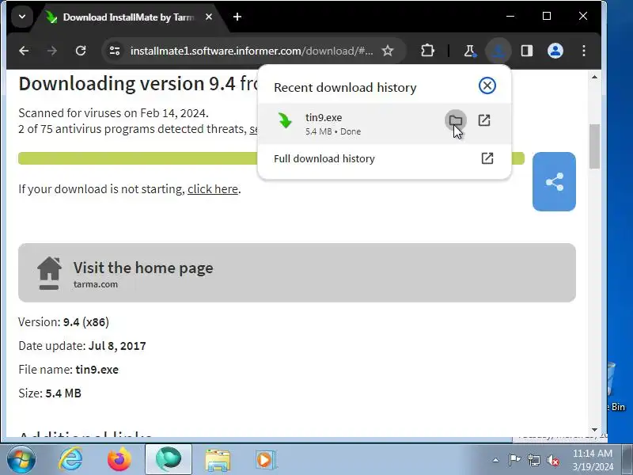Click the file name tin9.exe text
This screenshot has width=633, height=475.
(97, 370)
